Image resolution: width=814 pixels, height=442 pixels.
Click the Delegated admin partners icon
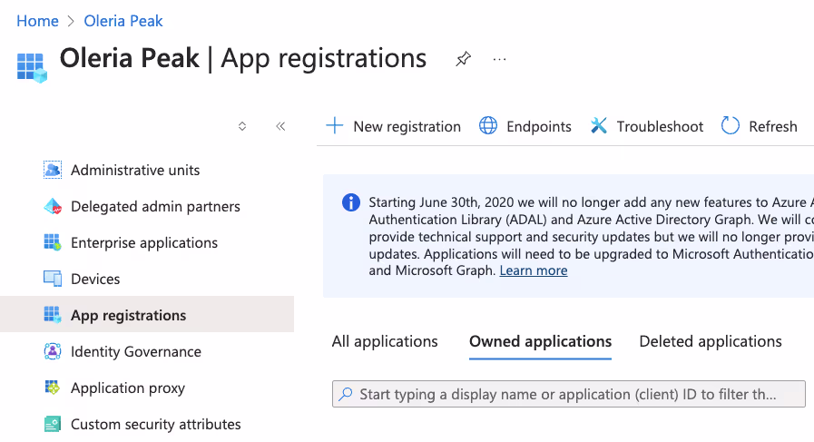53,206
